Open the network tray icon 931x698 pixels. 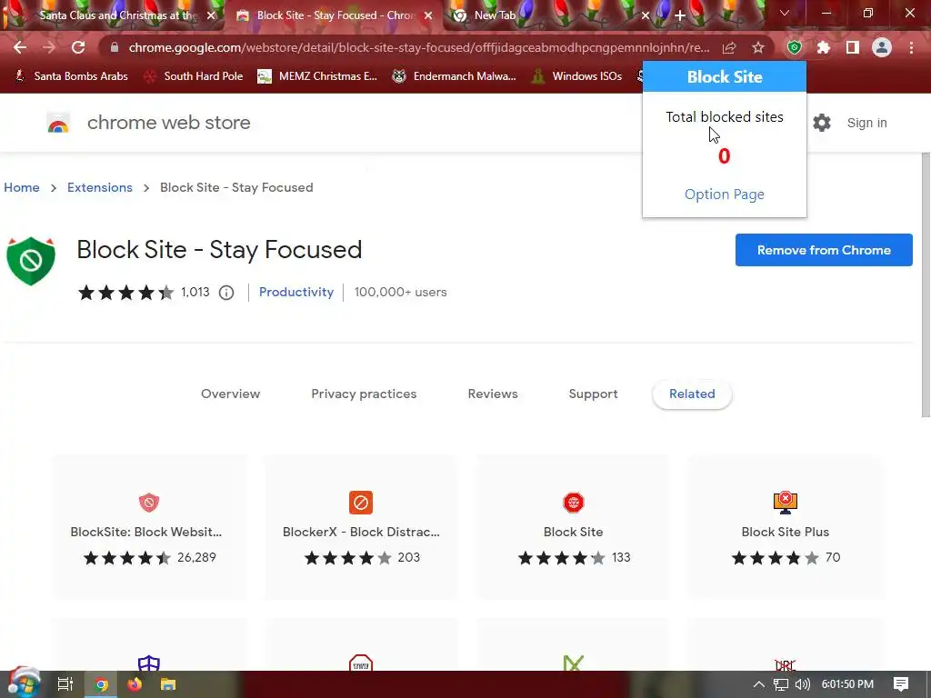781,684
